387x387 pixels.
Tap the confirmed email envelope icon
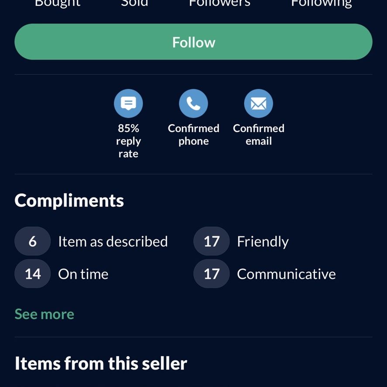(258, 103)
